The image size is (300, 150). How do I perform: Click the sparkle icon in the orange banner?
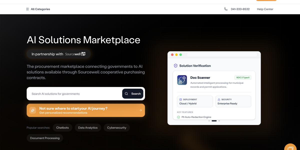click(x=32, y=110)
